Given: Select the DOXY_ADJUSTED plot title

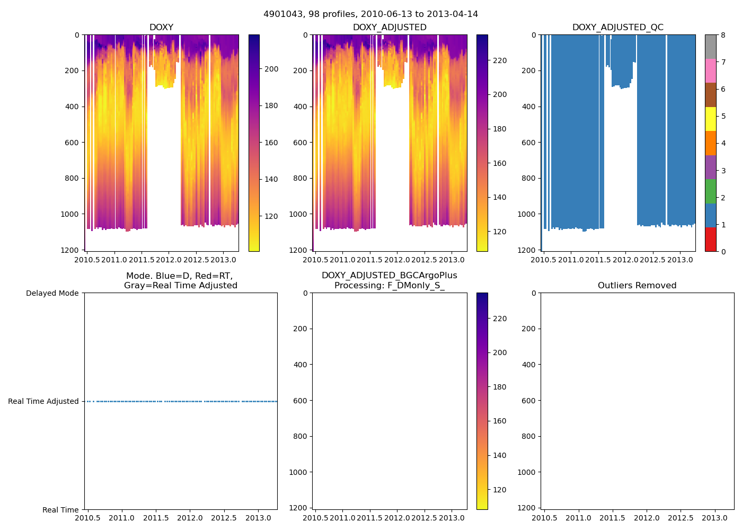Looking at the screenshot, I should [x=390, y=28].
